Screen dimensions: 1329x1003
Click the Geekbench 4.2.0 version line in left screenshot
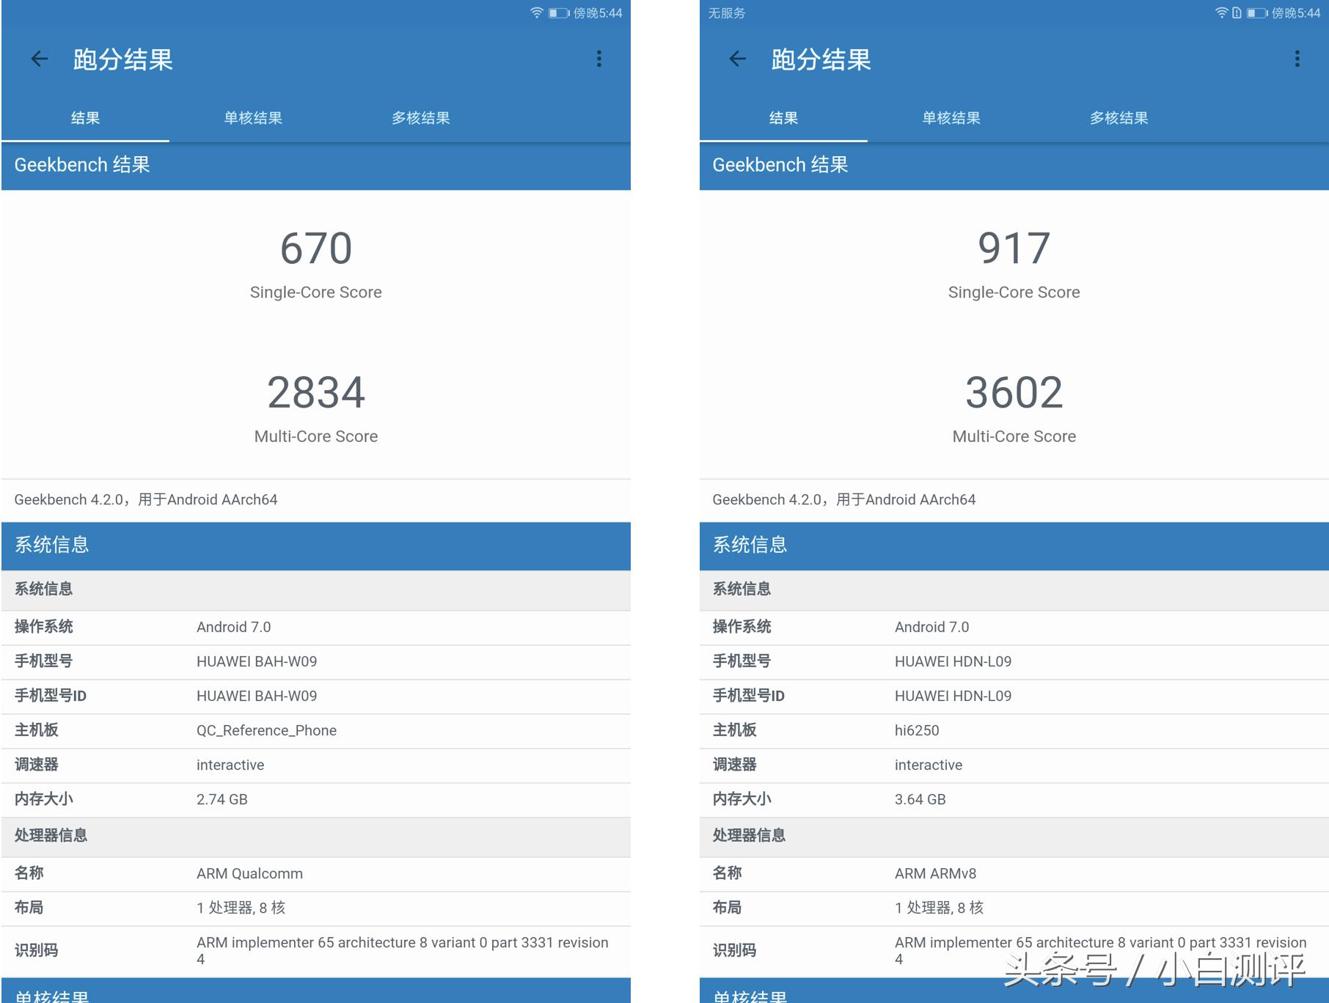click(146, 499)
